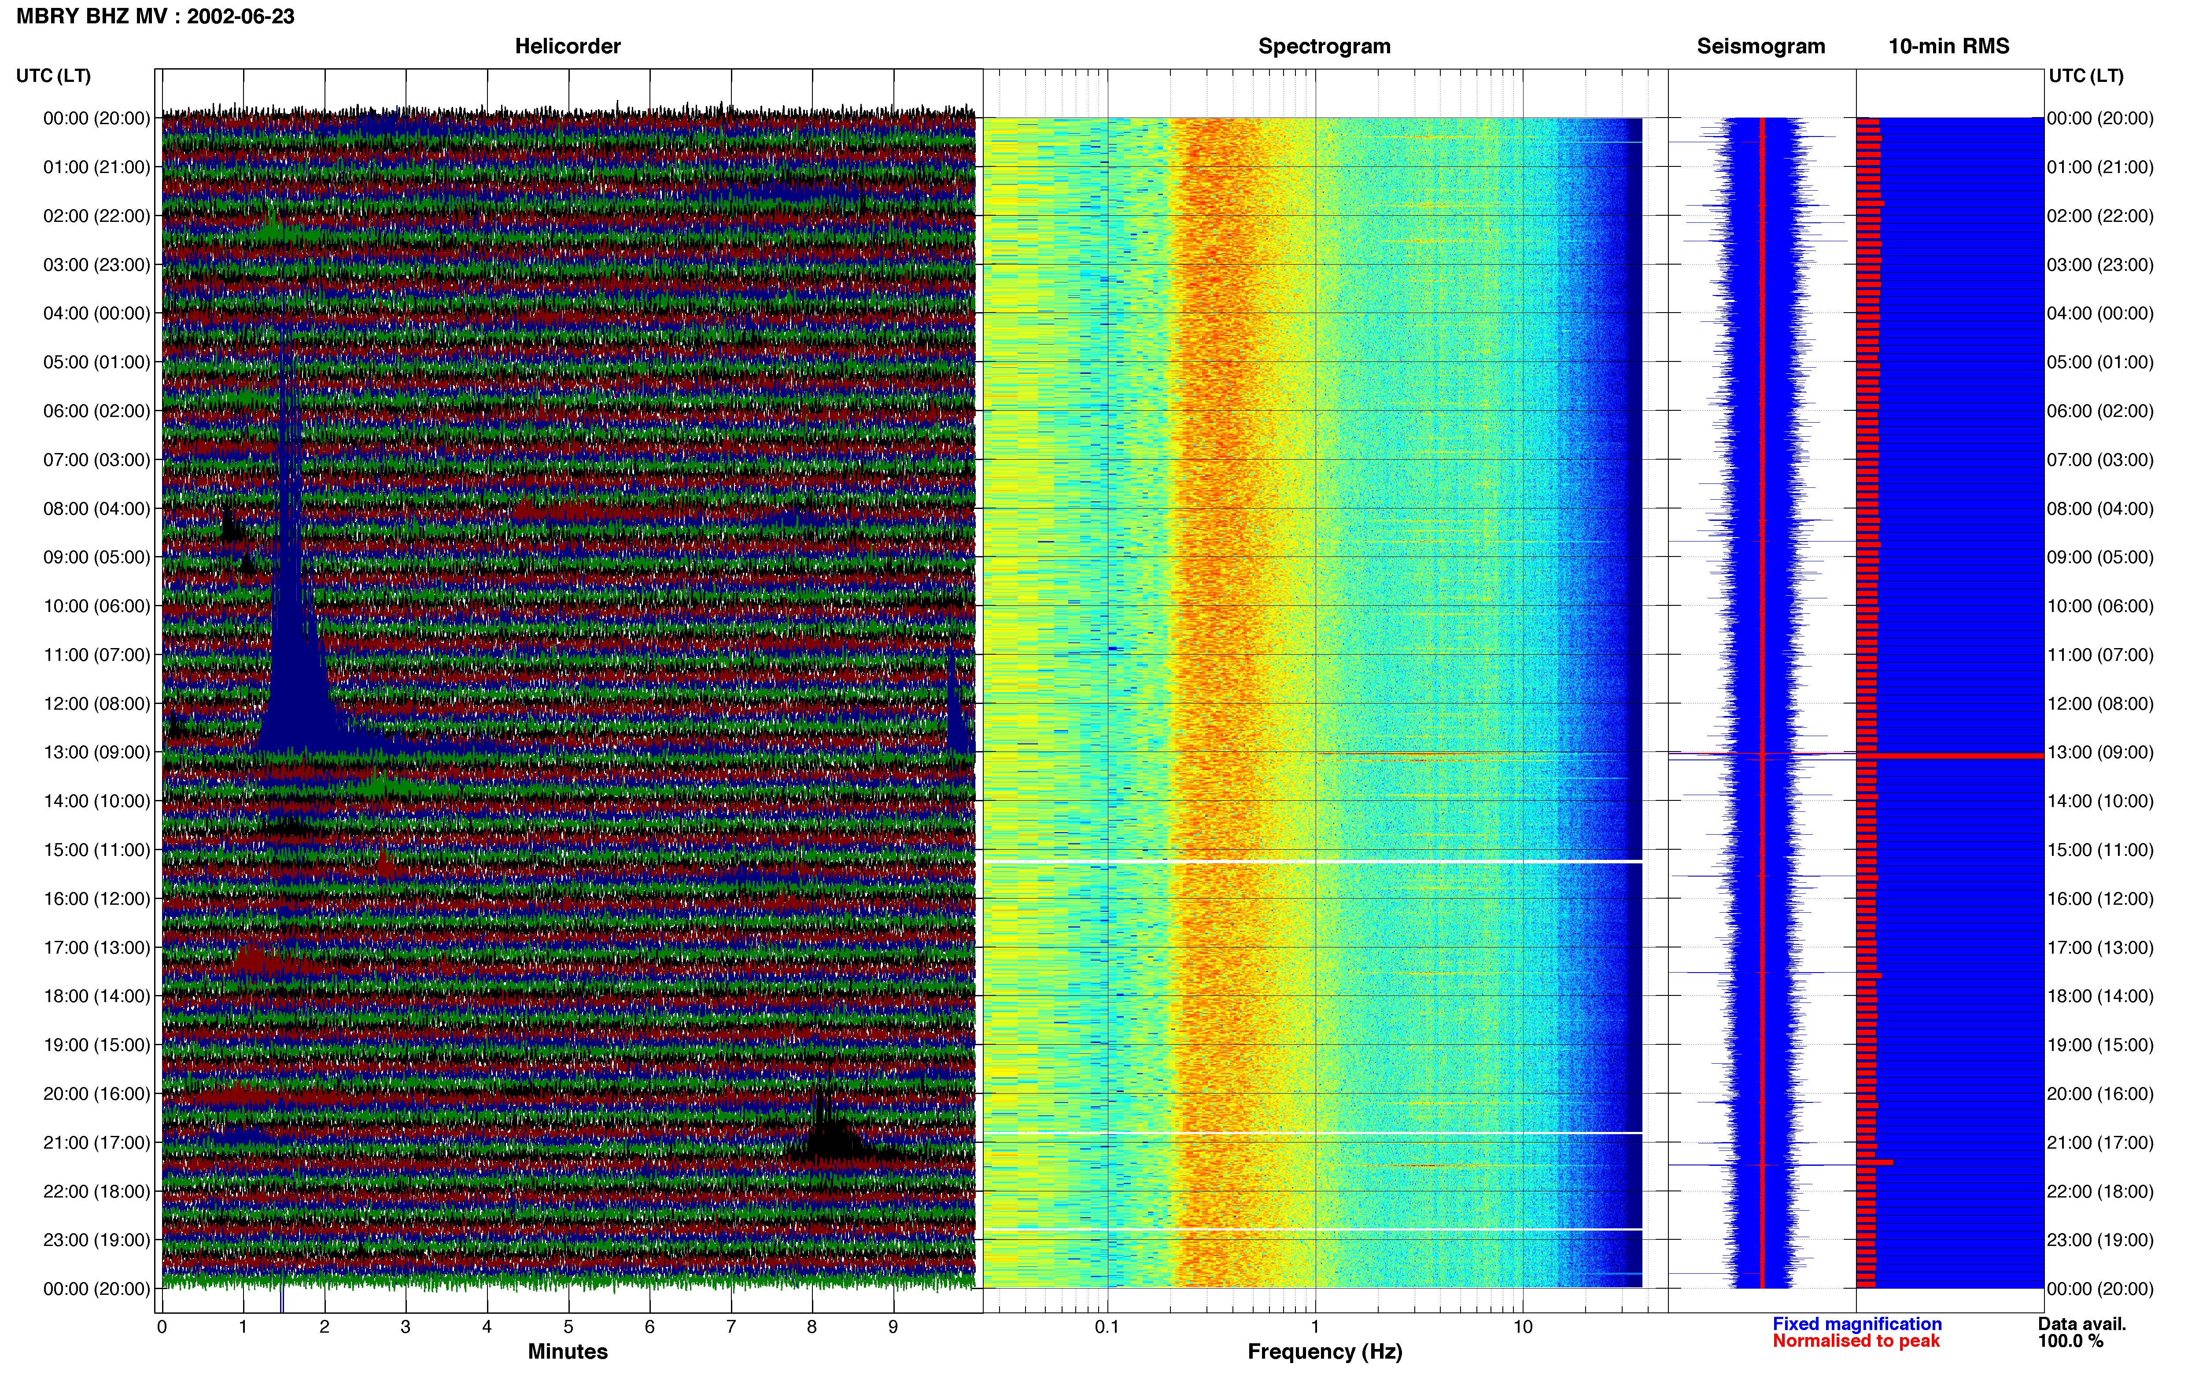Click the helicorder minute tick '9'
This screenshot has width=2210, height=1382.
pyautogui.click(x=893, y=1327)
